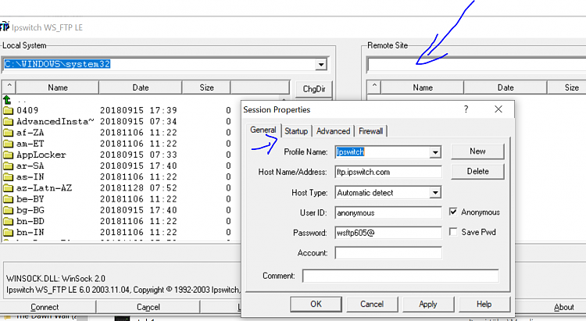Click the am-ET folder icon
This screenshot has width=586, height=321.
[8, 144]
